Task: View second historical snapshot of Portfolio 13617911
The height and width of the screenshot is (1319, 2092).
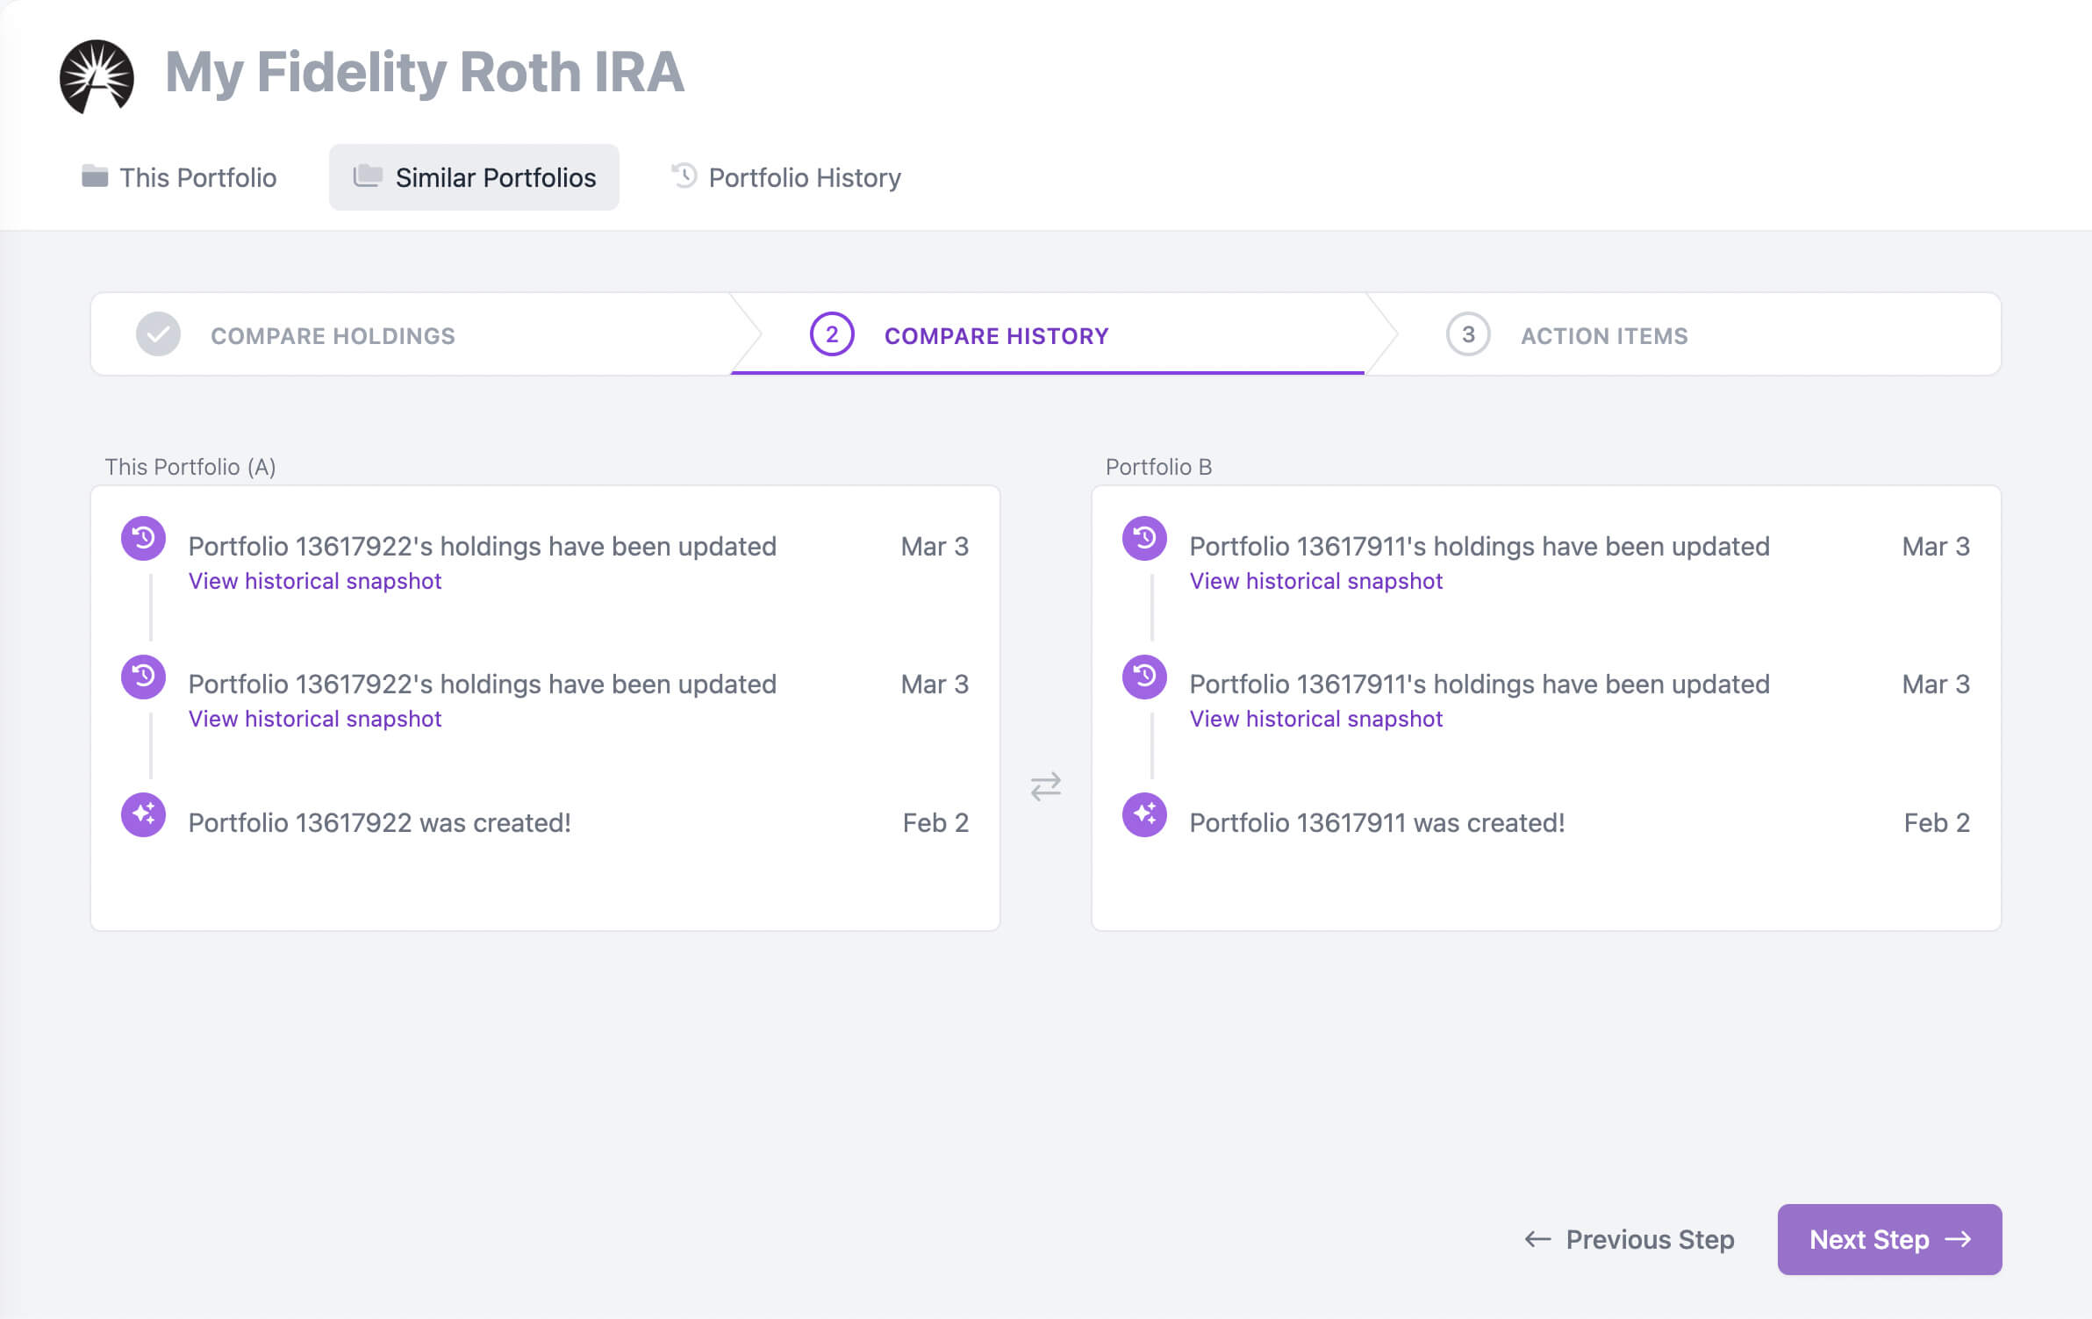Action: (x=1315, y=719)
